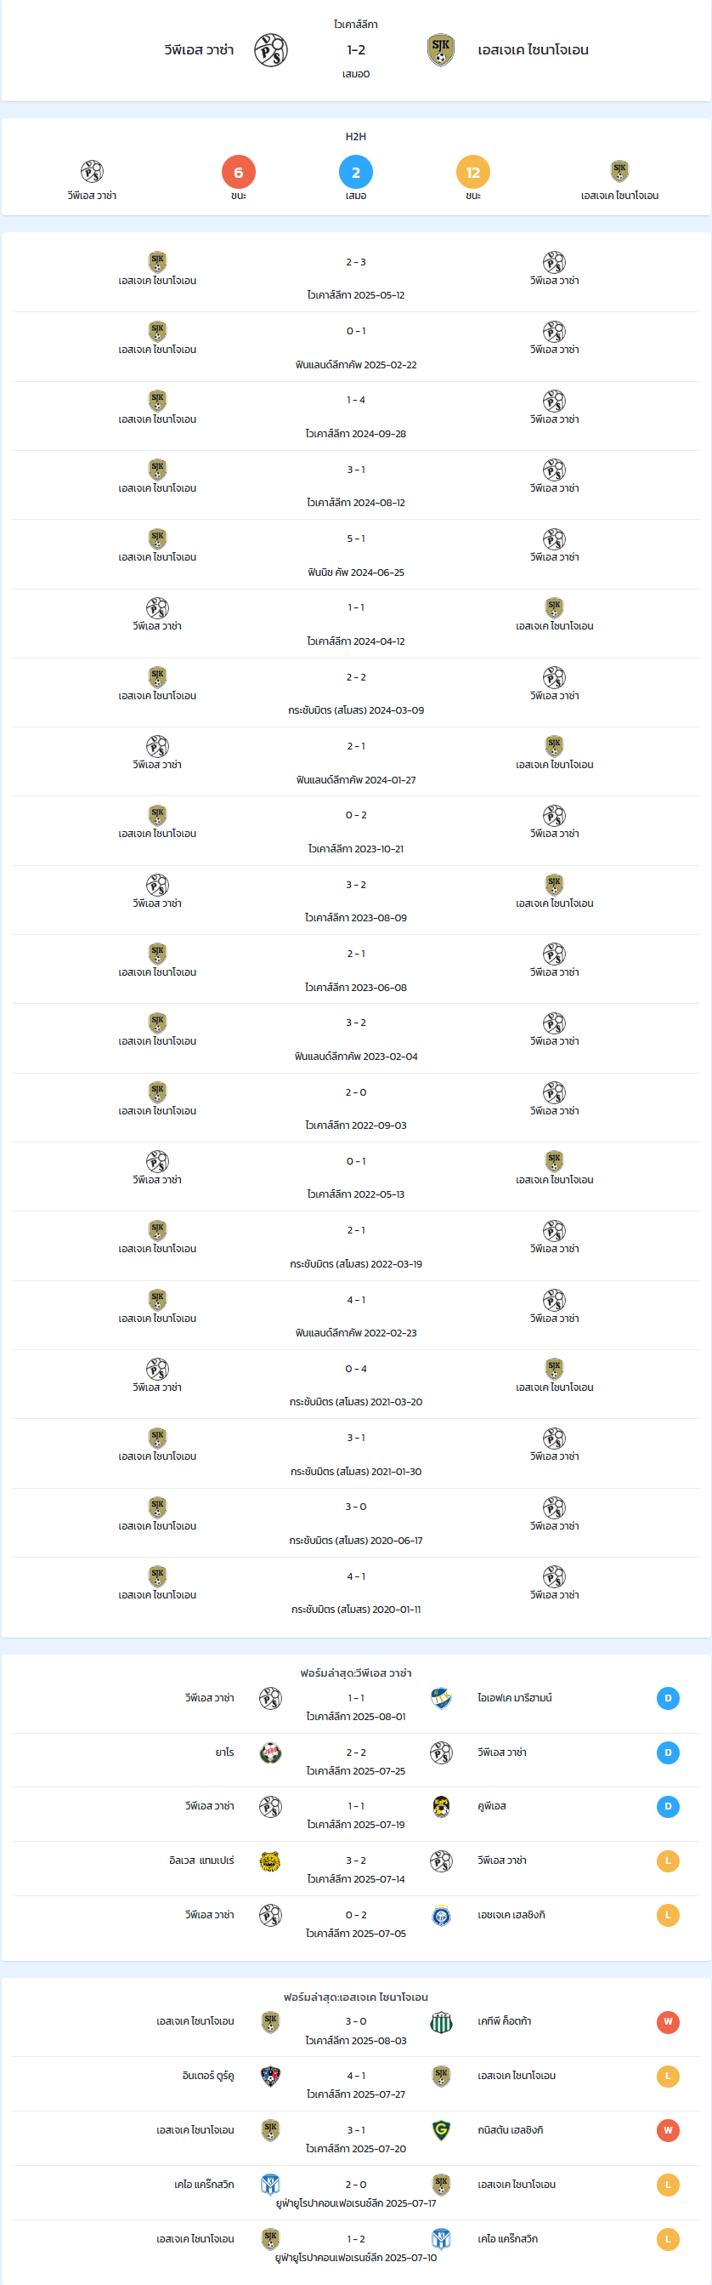Click the Gnistan Helsinki G logo
The height and width of the screenshot is (2285, 712).
pos(441,2130)
